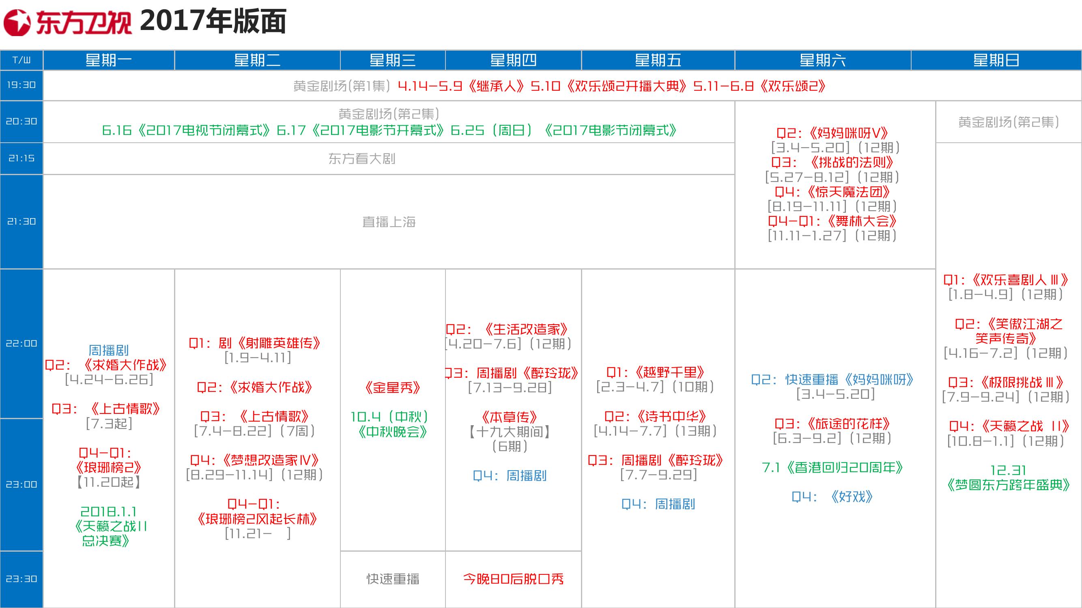Click Q2:《生活改造家》 entry
This screenshot has height=608, width=1082.
[x=507, y=330]
